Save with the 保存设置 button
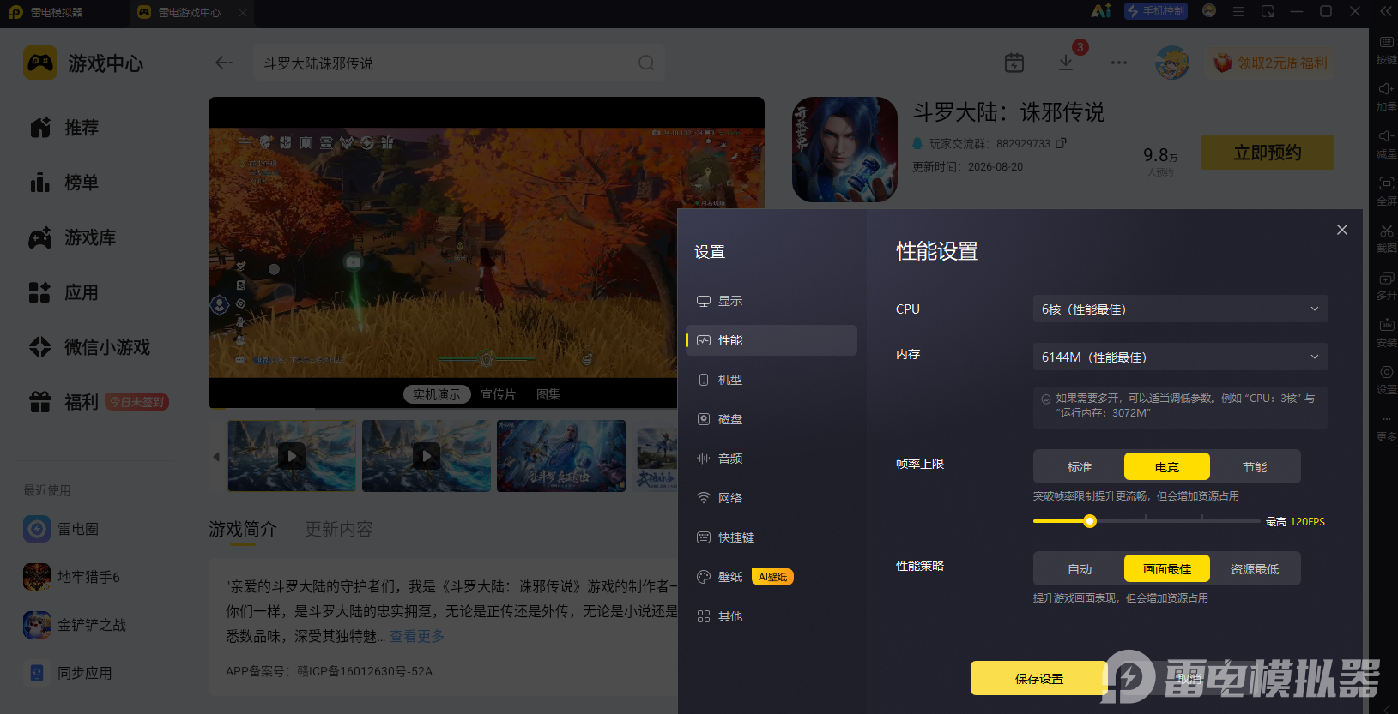The height and width of the screenshot is (714, 1398). coord(1039,678)
